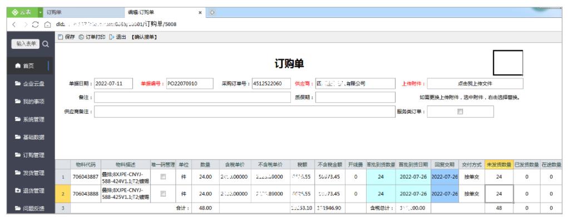
Task: Click the search magnifier icon in sidebar
Action: [45, 44]
